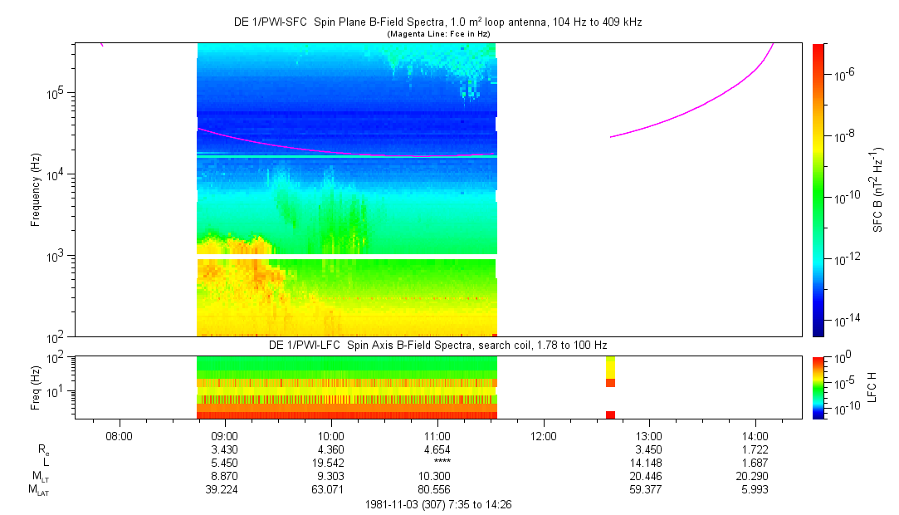
Task: Click the 10^5 frequency axis tick label
Action: click(x=55, y=93)
